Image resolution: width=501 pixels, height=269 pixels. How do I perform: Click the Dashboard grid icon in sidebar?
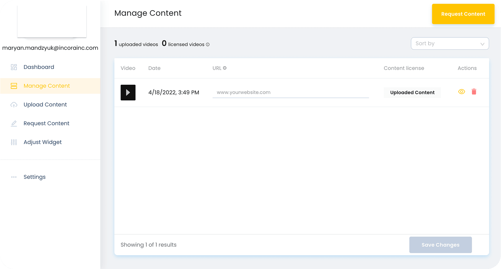[14, 67]
